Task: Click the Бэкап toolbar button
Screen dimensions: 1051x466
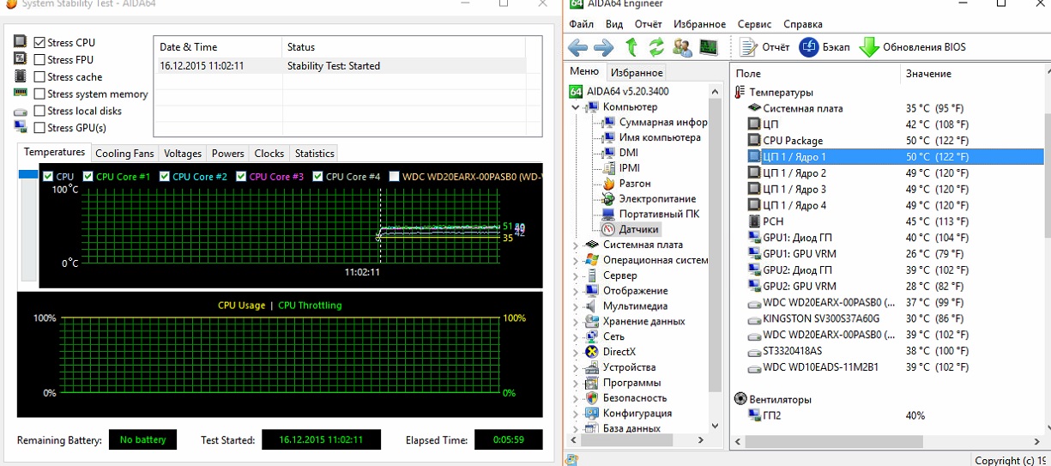Action: coord(824,47)
